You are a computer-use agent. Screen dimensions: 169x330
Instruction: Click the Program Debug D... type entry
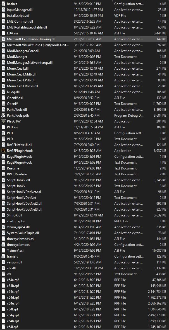coord(129,115)
